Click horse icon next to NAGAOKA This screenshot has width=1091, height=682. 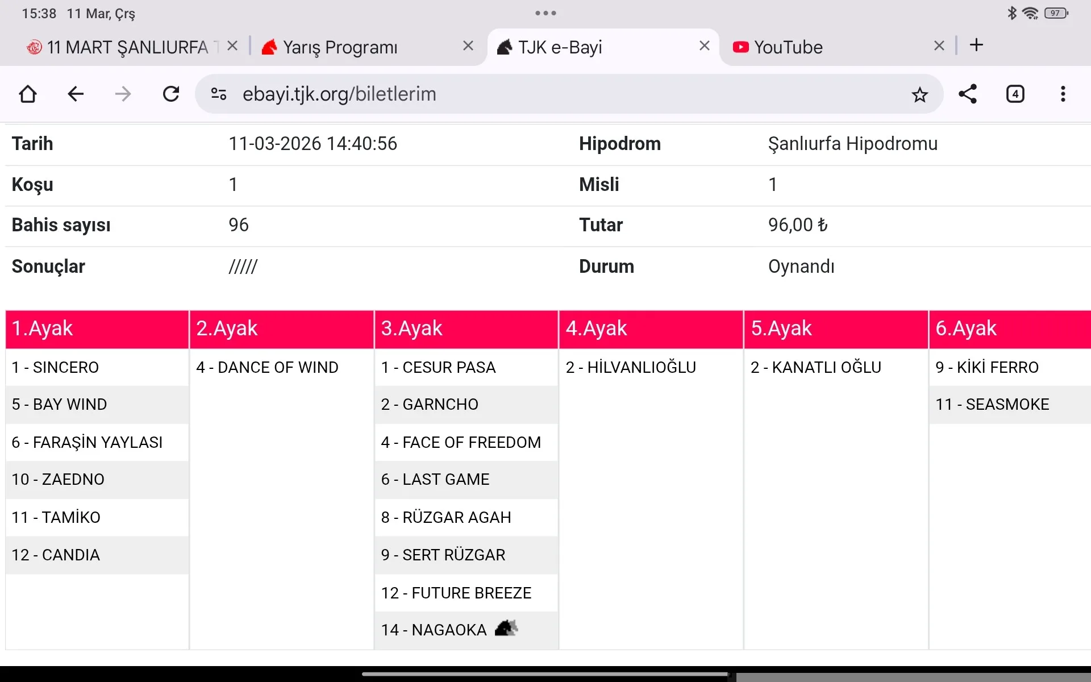(x=506, y=629)
